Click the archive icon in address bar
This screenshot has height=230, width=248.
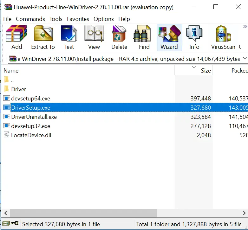[x=13, y=59]
